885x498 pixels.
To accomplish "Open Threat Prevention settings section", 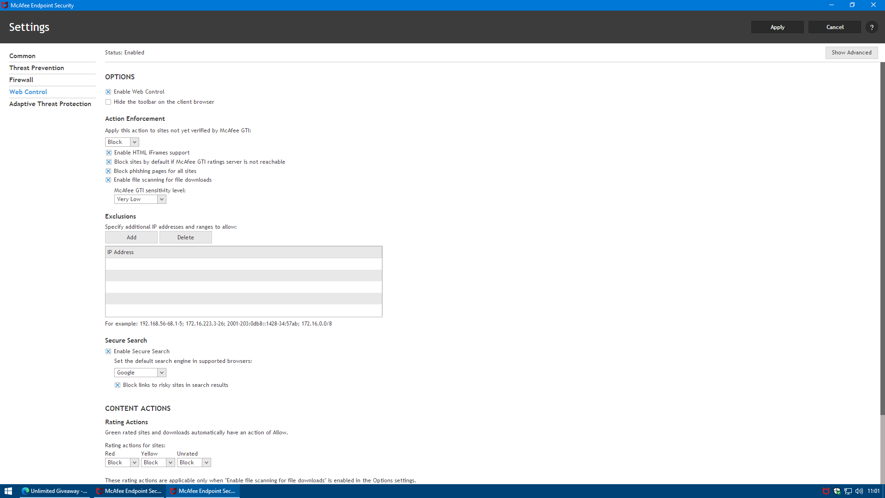I will tap(36, 68).
